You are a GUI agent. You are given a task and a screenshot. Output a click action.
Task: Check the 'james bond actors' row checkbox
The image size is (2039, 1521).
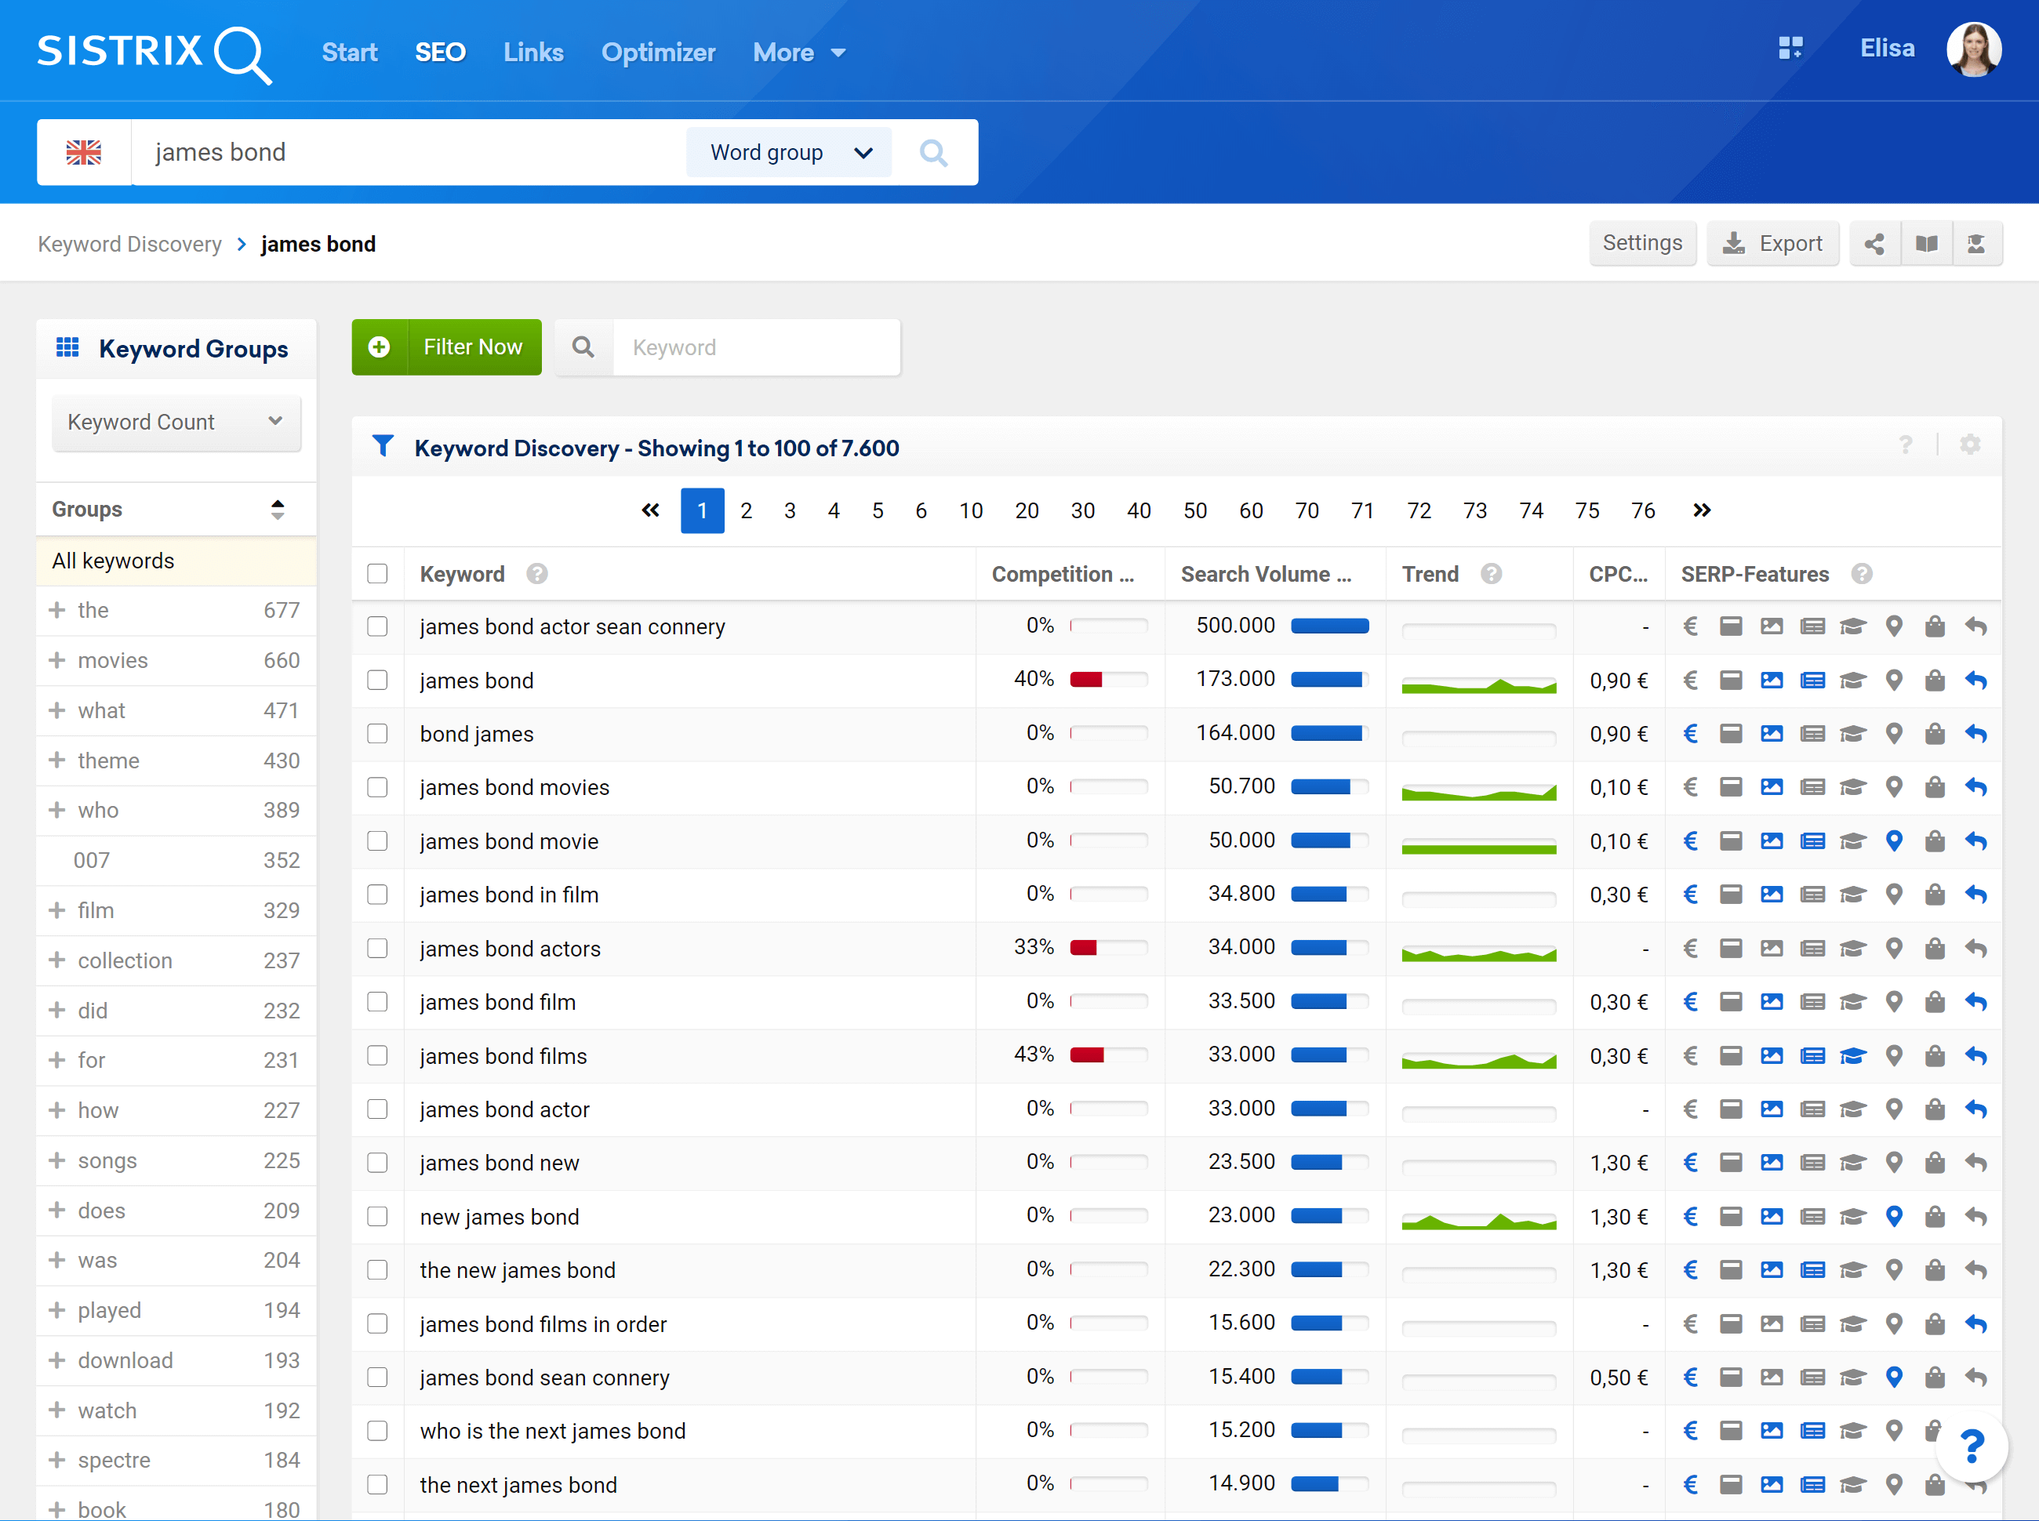(x=377, y=949)
